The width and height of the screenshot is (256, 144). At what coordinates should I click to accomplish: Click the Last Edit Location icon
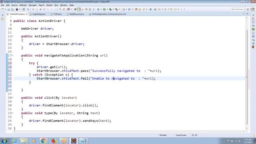point(172,9)
